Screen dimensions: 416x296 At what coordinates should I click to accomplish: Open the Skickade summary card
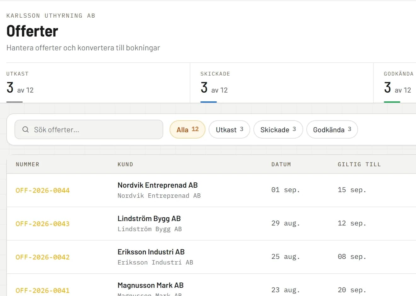click(282, 83)
